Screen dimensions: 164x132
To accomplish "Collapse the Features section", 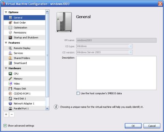I will tap(6, 43).
